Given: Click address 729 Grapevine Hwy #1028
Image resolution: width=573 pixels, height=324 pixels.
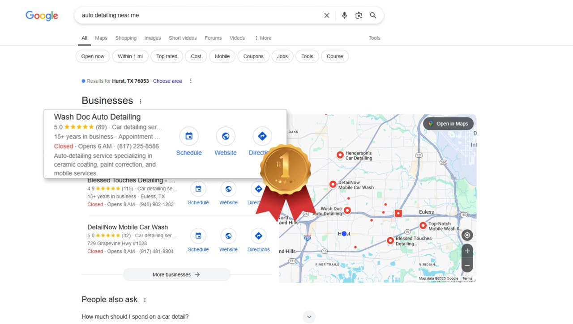Looking at the screenshot, I should click(x=117, y=244).
